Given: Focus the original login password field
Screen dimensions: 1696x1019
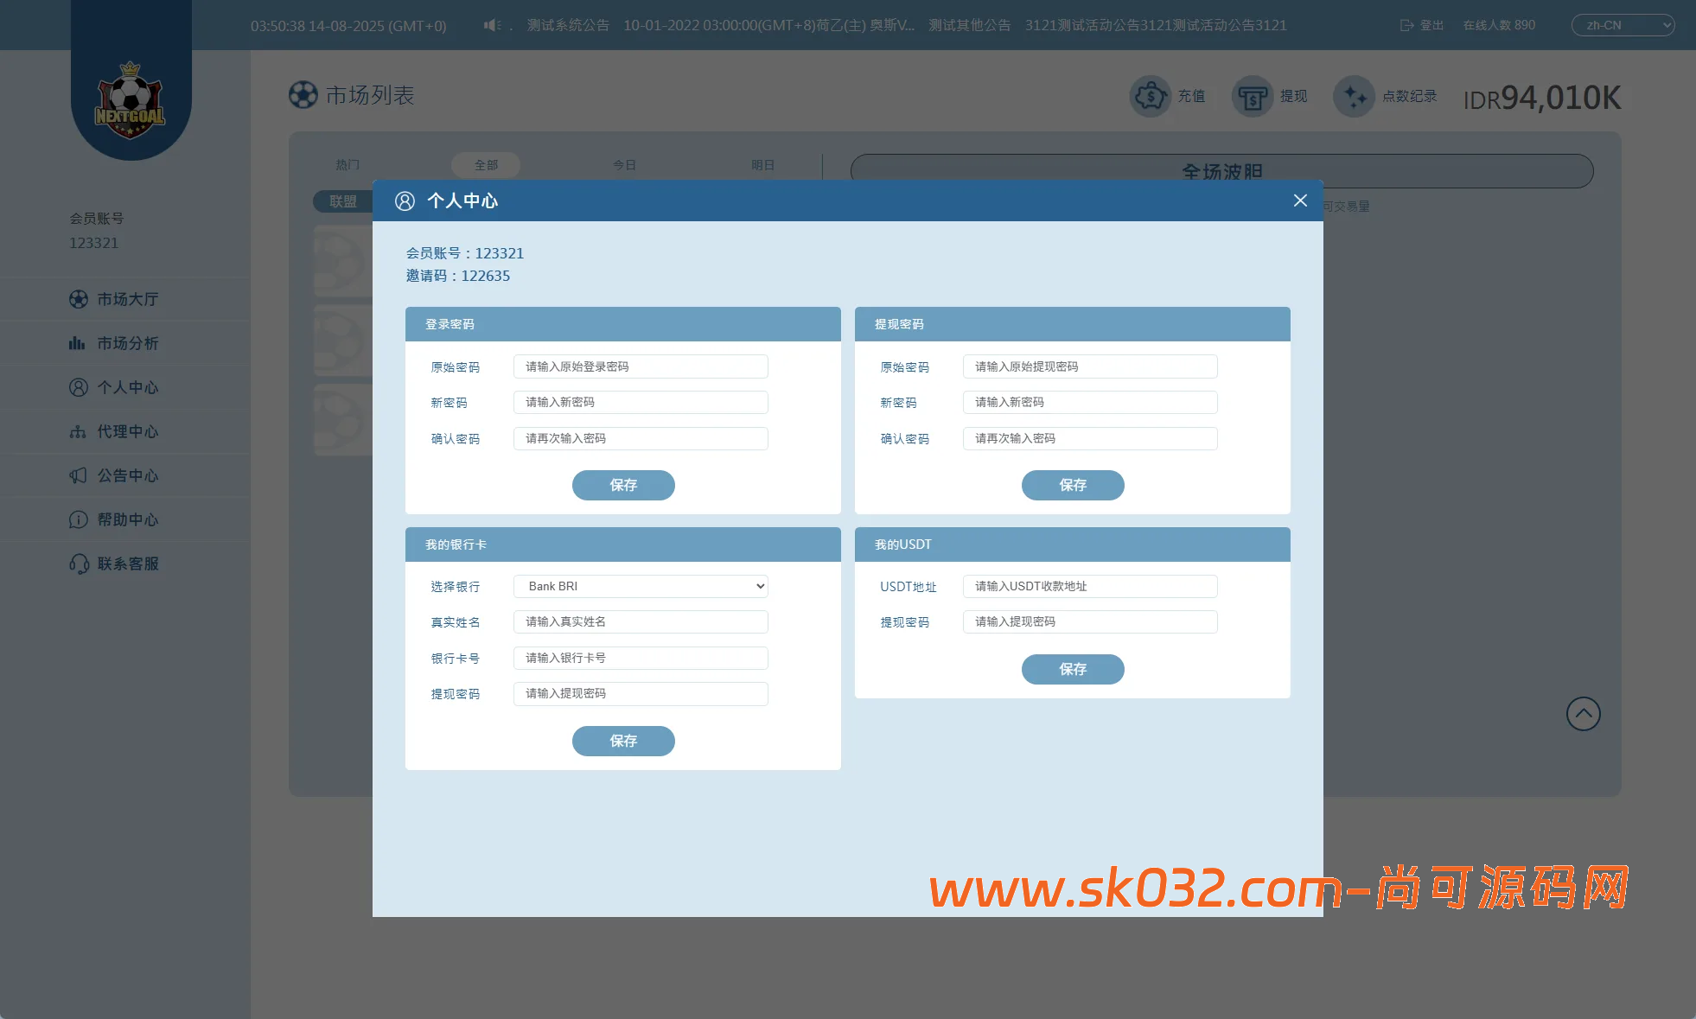Looking at the screenshot, I should 640,366.
